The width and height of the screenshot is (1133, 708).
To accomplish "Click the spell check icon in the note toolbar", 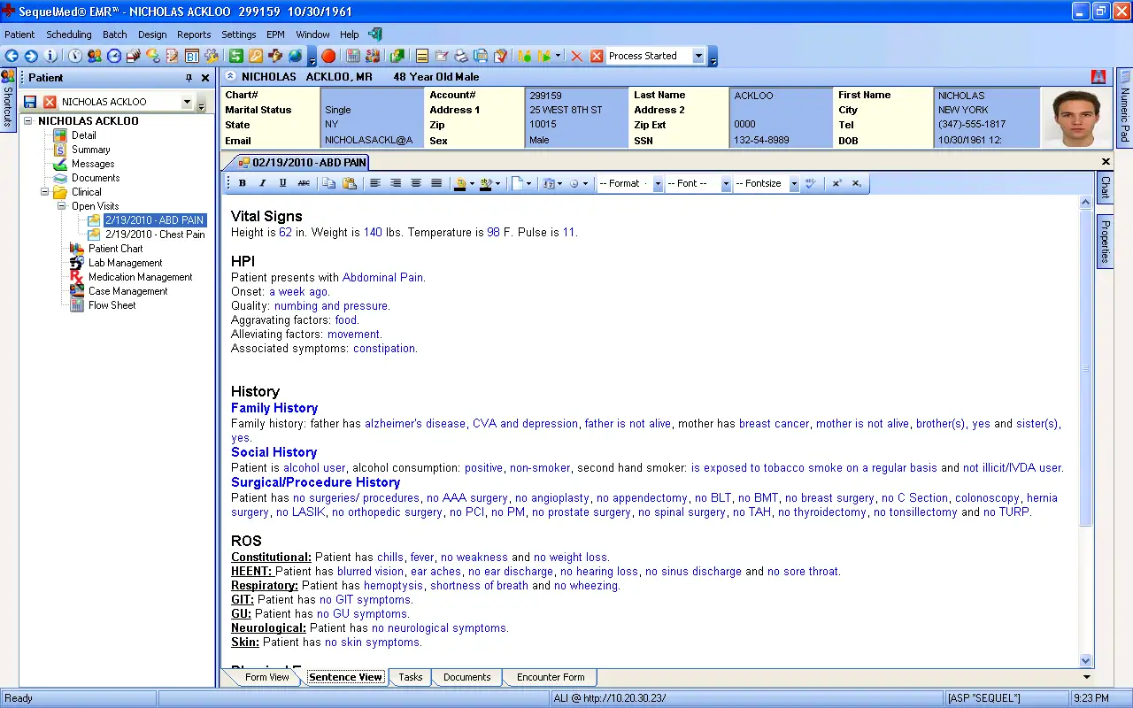I will 810,183.
